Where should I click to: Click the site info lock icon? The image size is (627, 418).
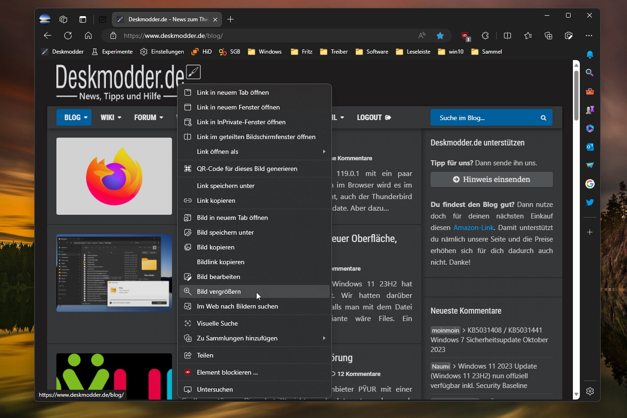click(x=113, y=36)
